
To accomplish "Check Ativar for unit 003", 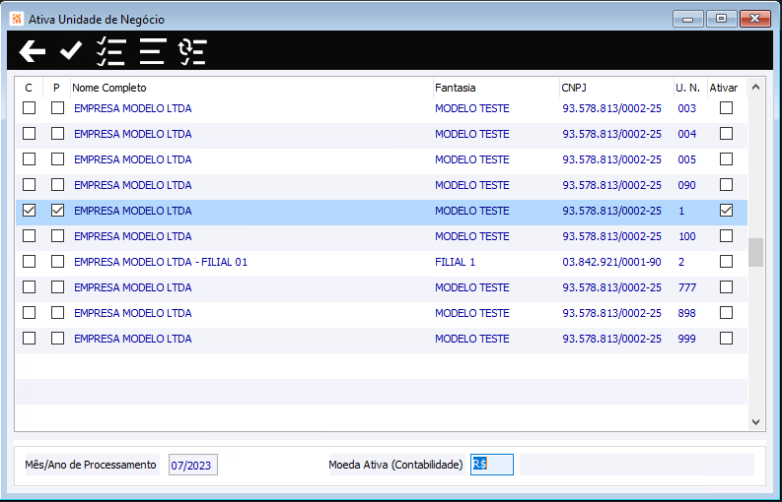I will [726, 107].
